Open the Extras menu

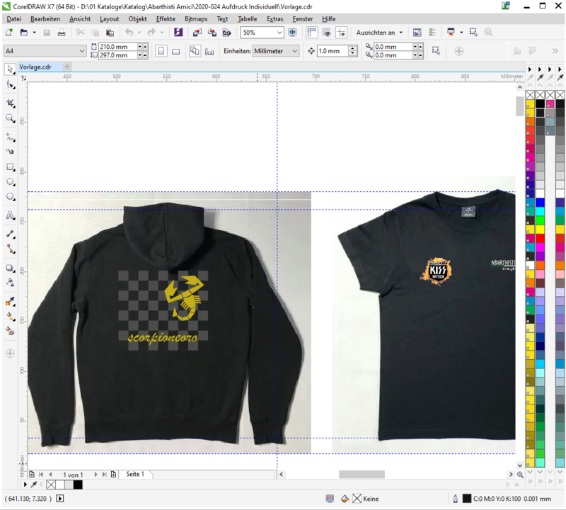pyautogui.click(x=275, y=19)
